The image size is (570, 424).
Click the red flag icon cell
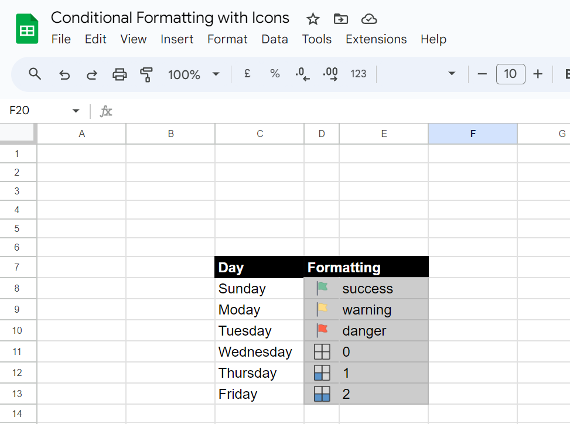pyautogui.click(x=322, y=331)
